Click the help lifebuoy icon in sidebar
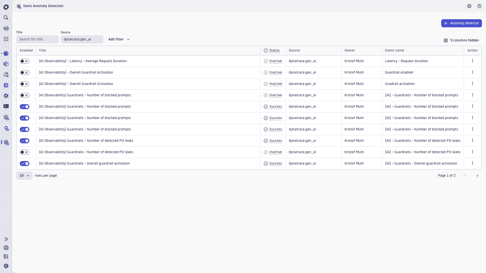This screenshot has width=486, height=273. [x=6, y=248]
